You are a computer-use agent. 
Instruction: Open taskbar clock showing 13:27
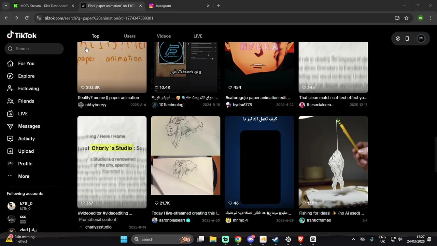416,239
